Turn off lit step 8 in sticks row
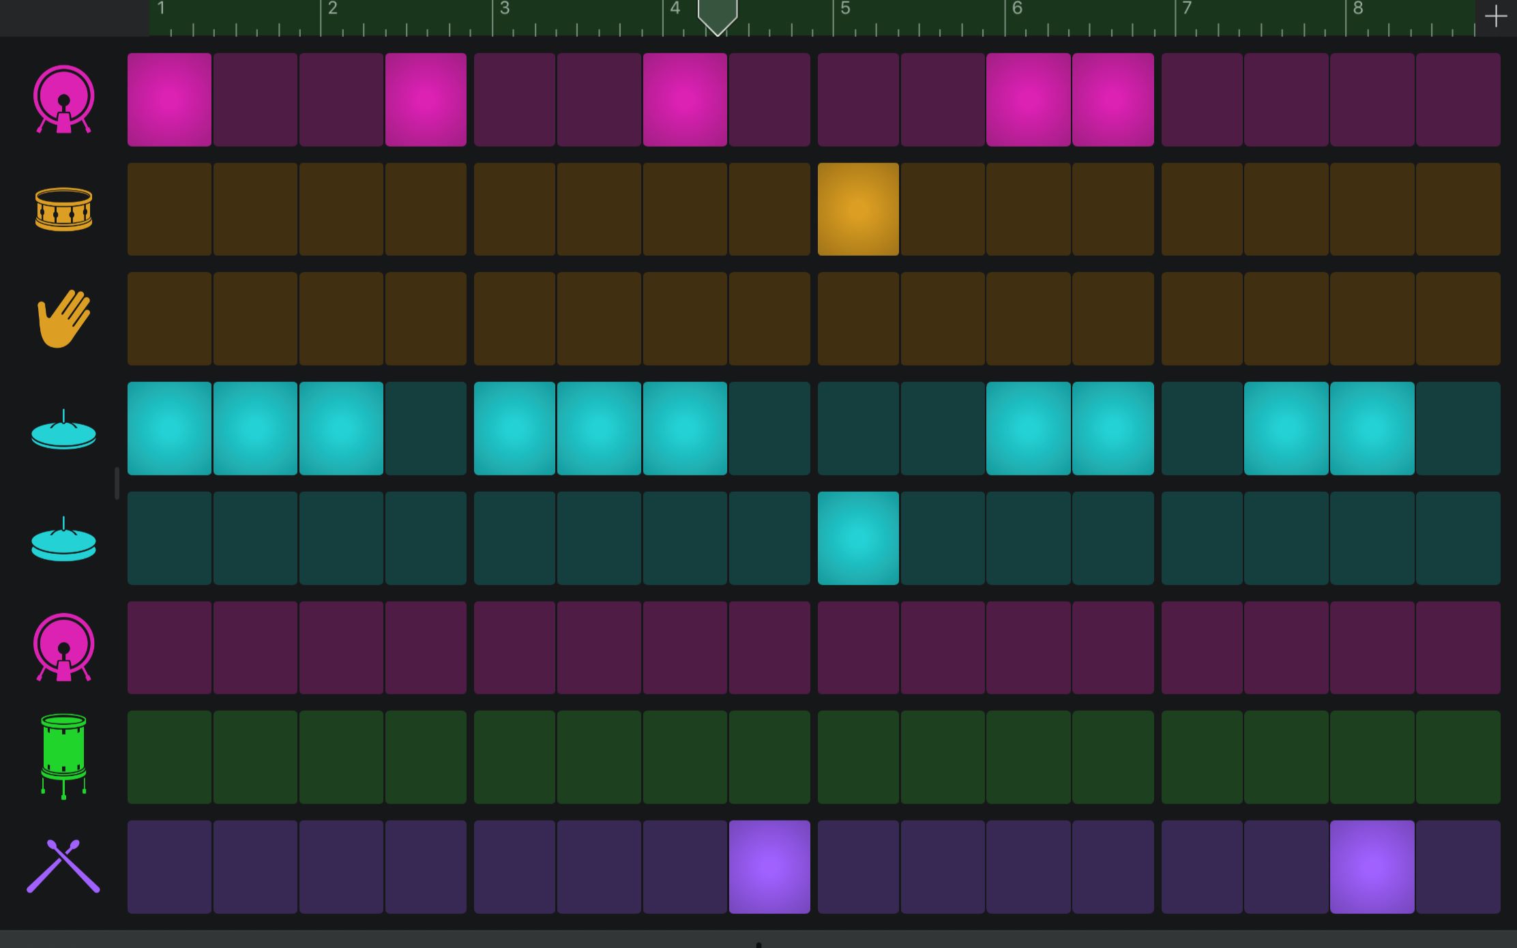 pos(769,867)
